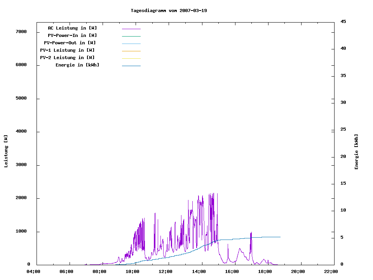373x280 pixels.
Task: Click the yellow PV-2 Leistung legend line sample
Action: [x=131, y=58]
